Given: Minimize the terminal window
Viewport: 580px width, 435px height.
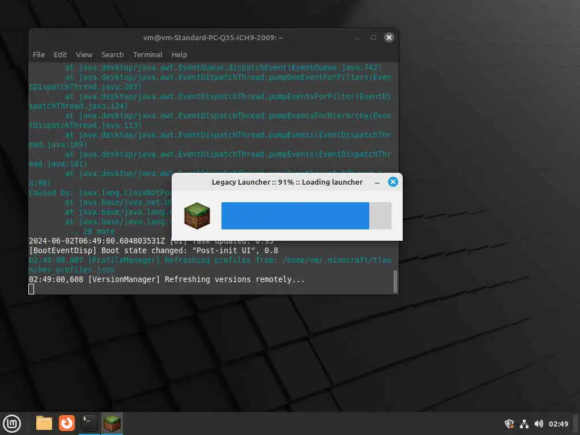Looking at the screenshot, I should click(357, 38).
